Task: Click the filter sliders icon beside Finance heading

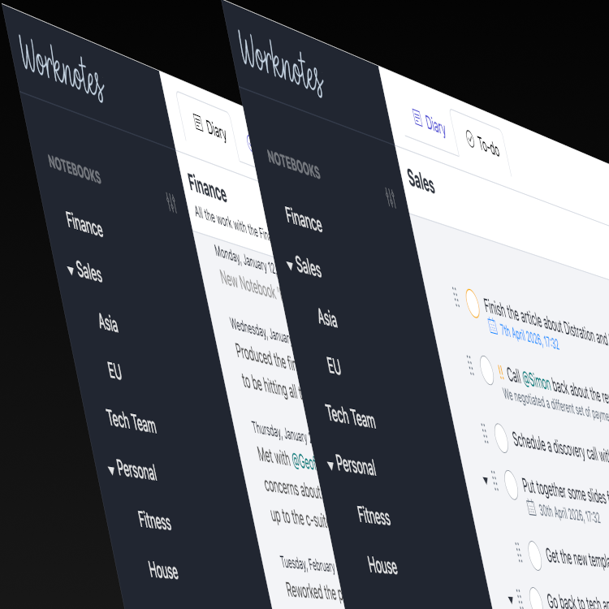Action: tap(171, 202)
